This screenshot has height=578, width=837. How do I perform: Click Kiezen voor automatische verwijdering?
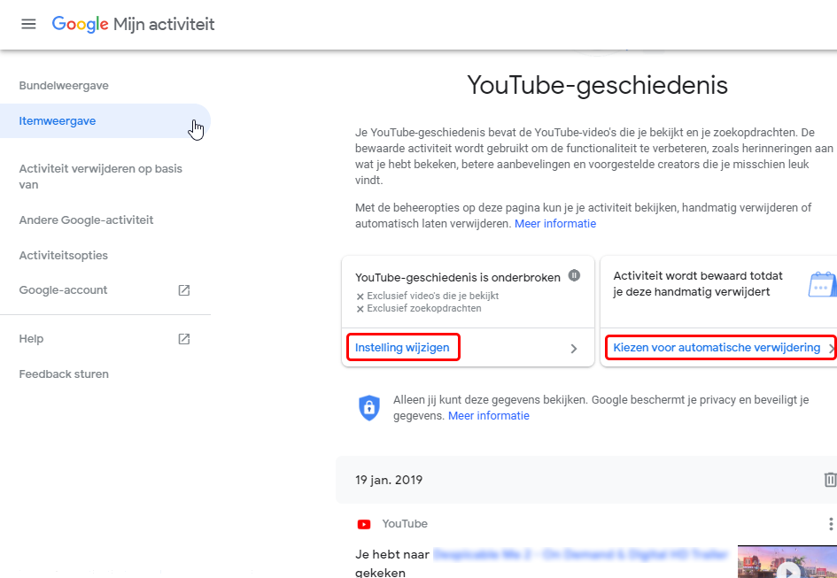point(717,348)
